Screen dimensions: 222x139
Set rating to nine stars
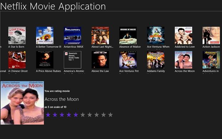[104, 115]
